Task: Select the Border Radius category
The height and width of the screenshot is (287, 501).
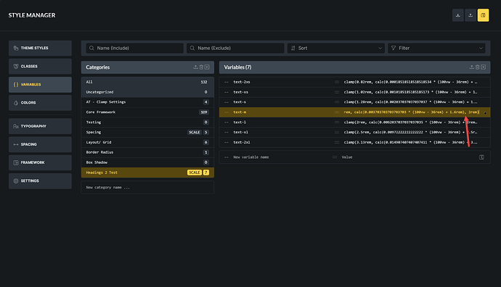Action: pyautogui.click(x=147, y=152)
